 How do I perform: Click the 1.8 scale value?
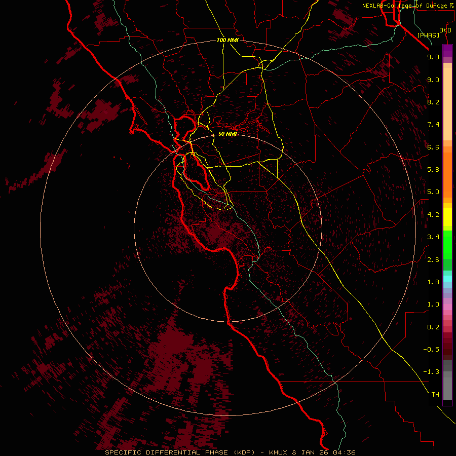tap(433, 282)
